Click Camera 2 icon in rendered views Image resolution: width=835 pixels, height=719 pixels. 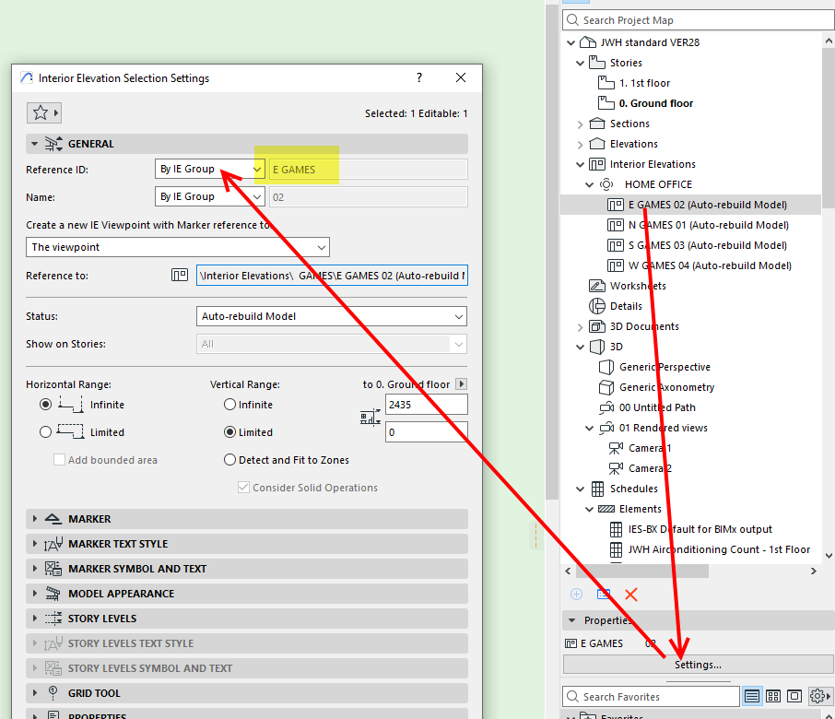(x=616, y=468)
